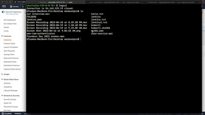
Task: Open the AWS logo home link
Action: [4, 6]
